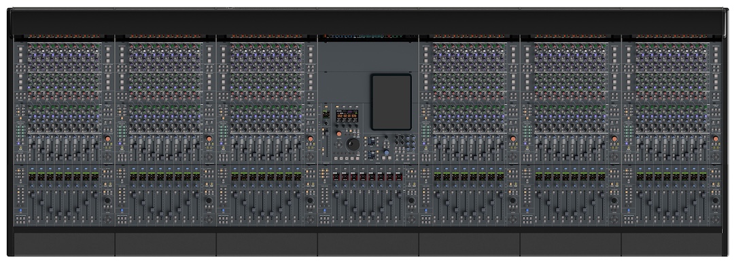The image size is (734, 263).
Task: Click the orange knob on the third bay from left
Action: (x=311, y=139)
